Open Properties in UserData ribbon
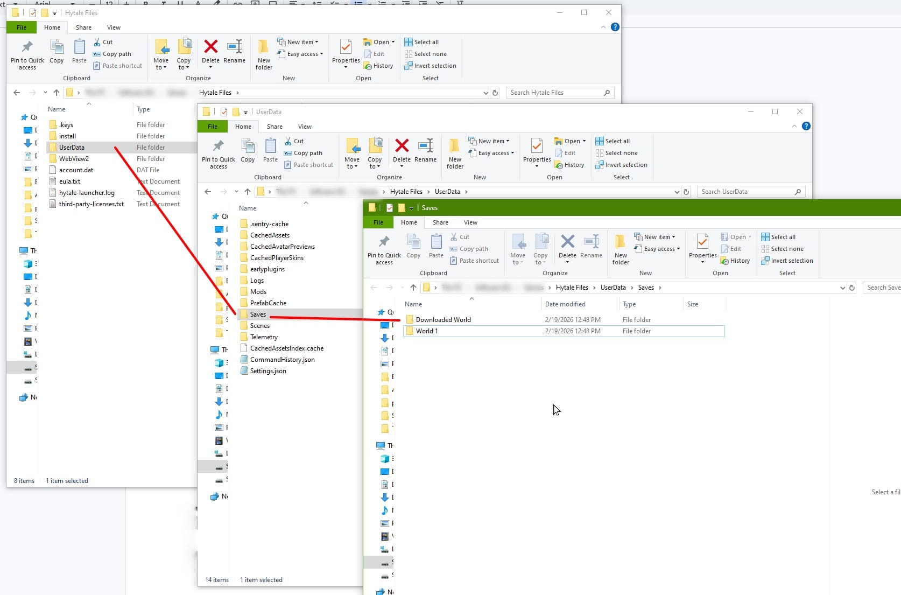 [x=537, y=151]
